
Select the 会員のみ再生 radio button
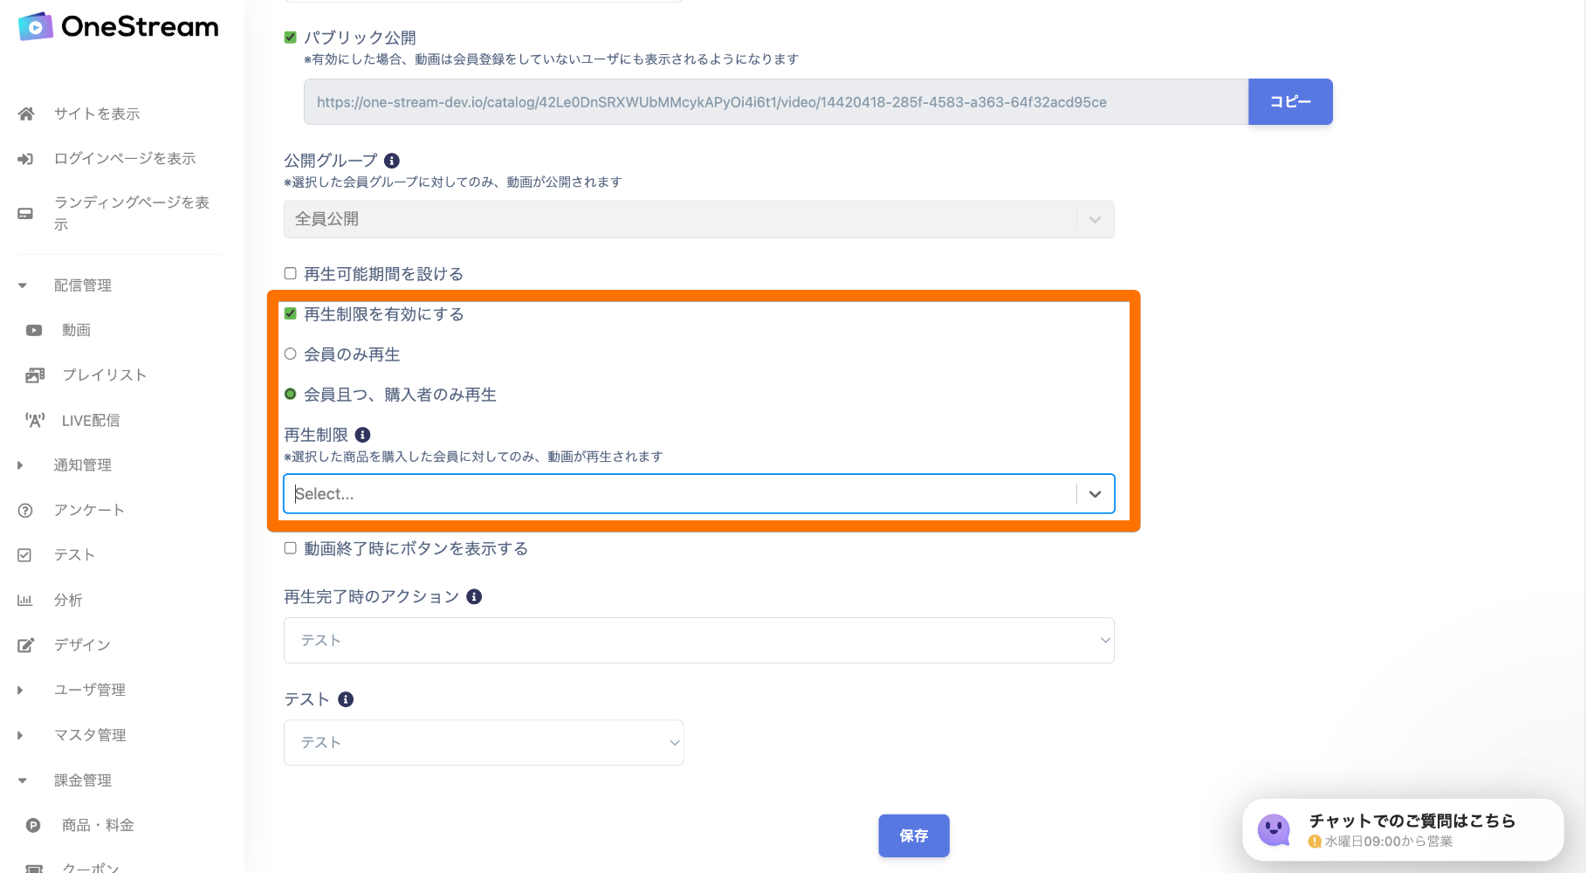click(291, 354)
